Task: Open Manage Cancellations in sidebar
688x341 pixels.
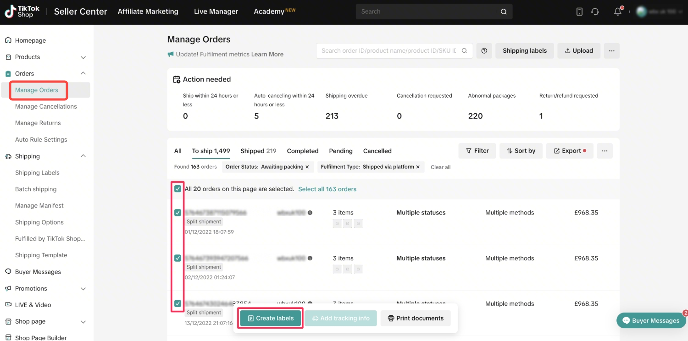Action: (x=46, y=106)
